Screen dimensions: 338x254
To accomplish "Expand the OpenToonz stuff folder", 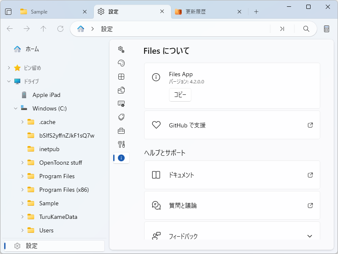I will tap(22, 163).
